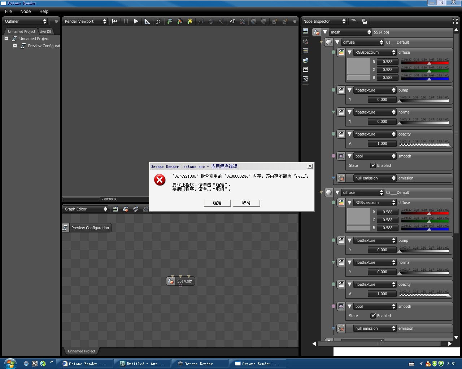The image size is (462, 369).
Task: Click the opacity A value field under 02___Default
Action: [x=382, y=294]
